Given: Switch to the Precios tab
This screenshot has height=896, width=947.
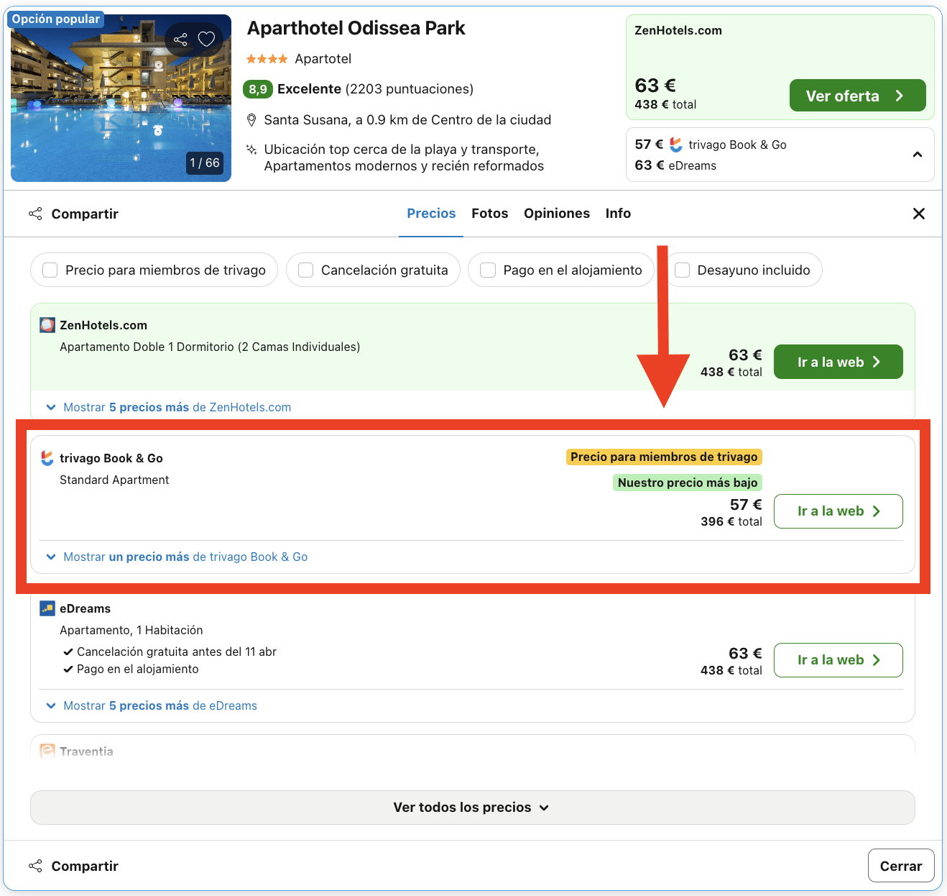Looking at the screenshot, I should pyautogui.click(x=431, y=214).
